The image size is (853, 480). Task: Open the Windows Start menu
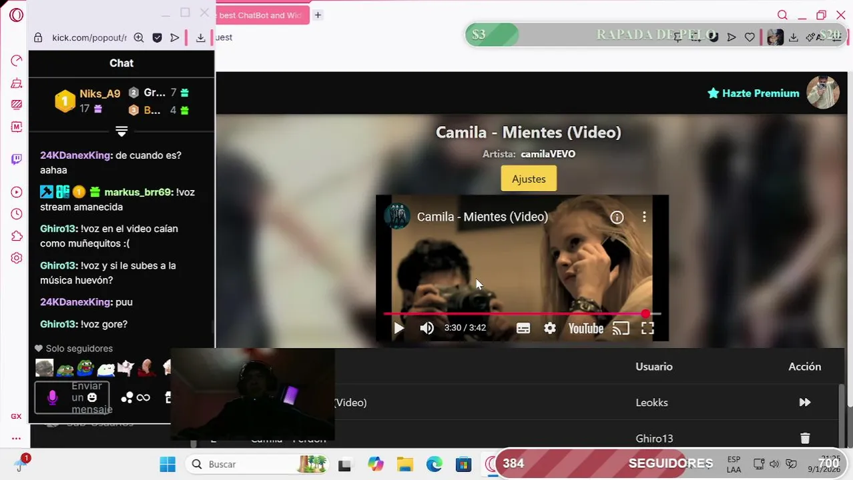[x=168, y=464]
